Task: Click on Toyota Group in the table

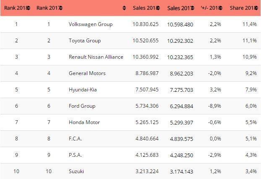Action: pyautogui.click(x=84, y=41)
